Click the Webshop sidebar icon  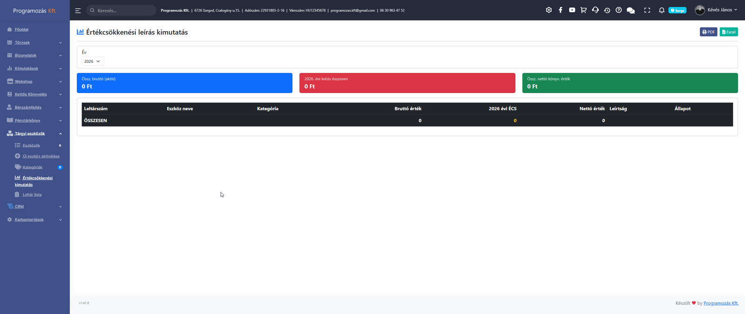pos(10,81)
